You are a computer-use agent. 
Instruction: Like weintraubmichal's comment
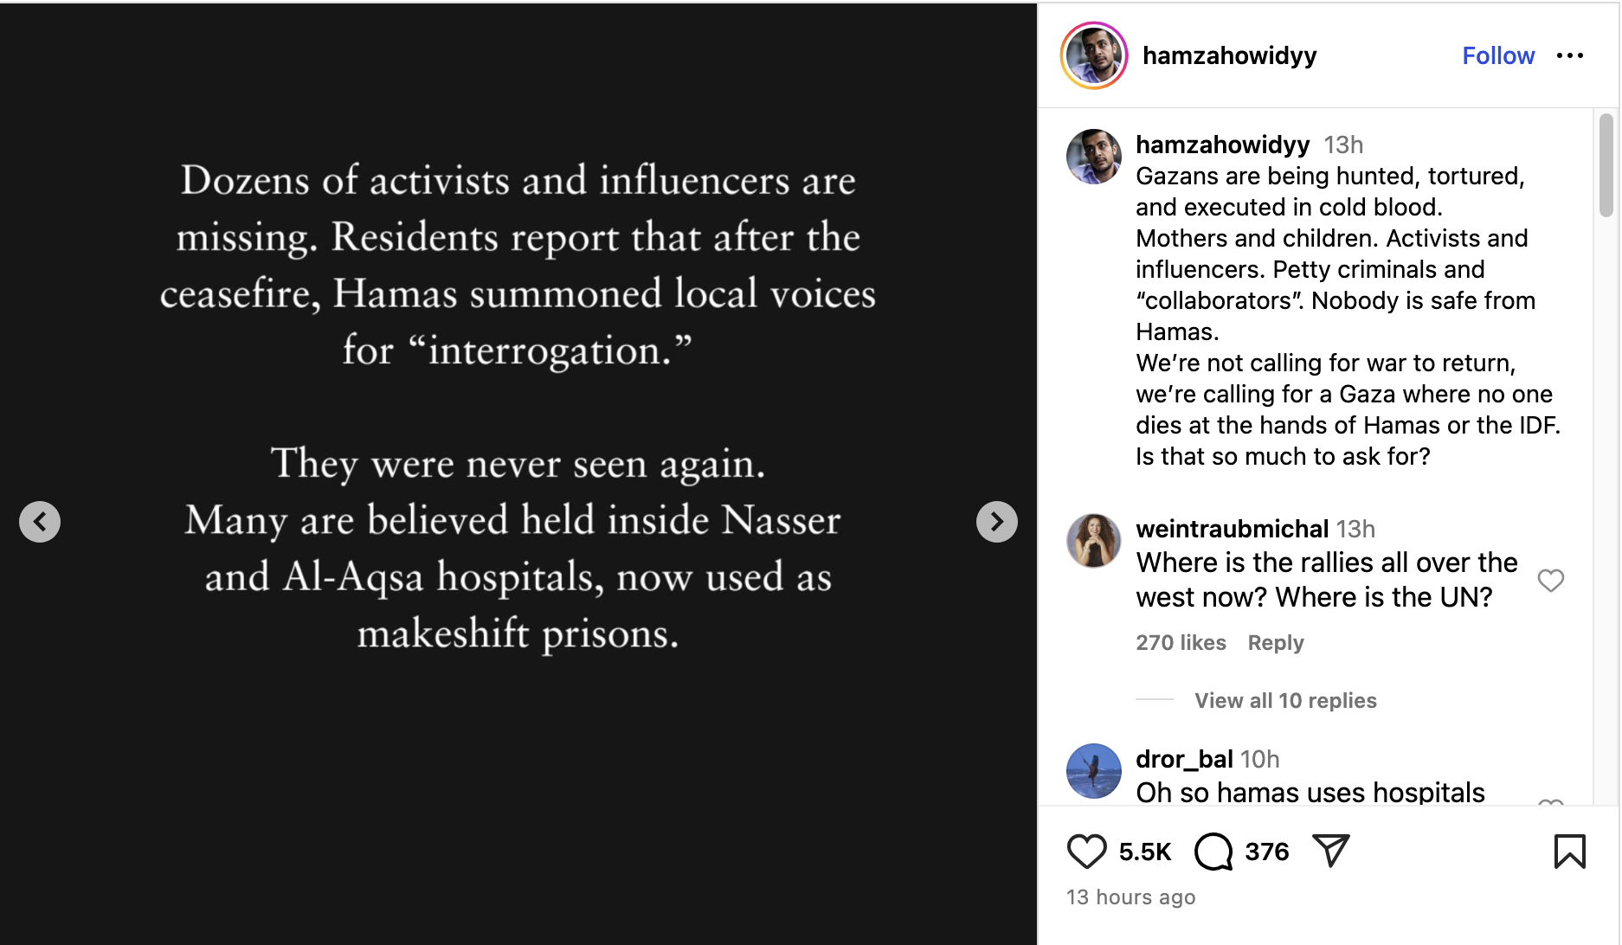pos(1550,580)
